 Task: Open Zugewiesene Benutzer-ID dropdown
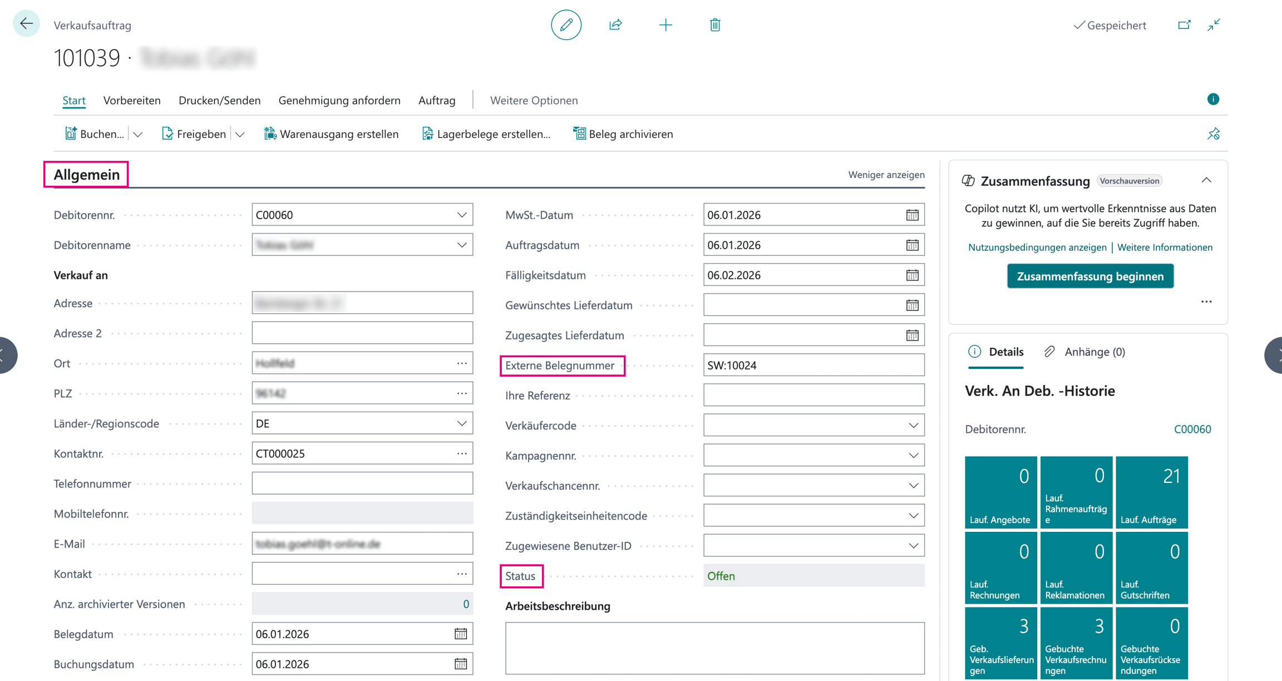pos(913,546)
